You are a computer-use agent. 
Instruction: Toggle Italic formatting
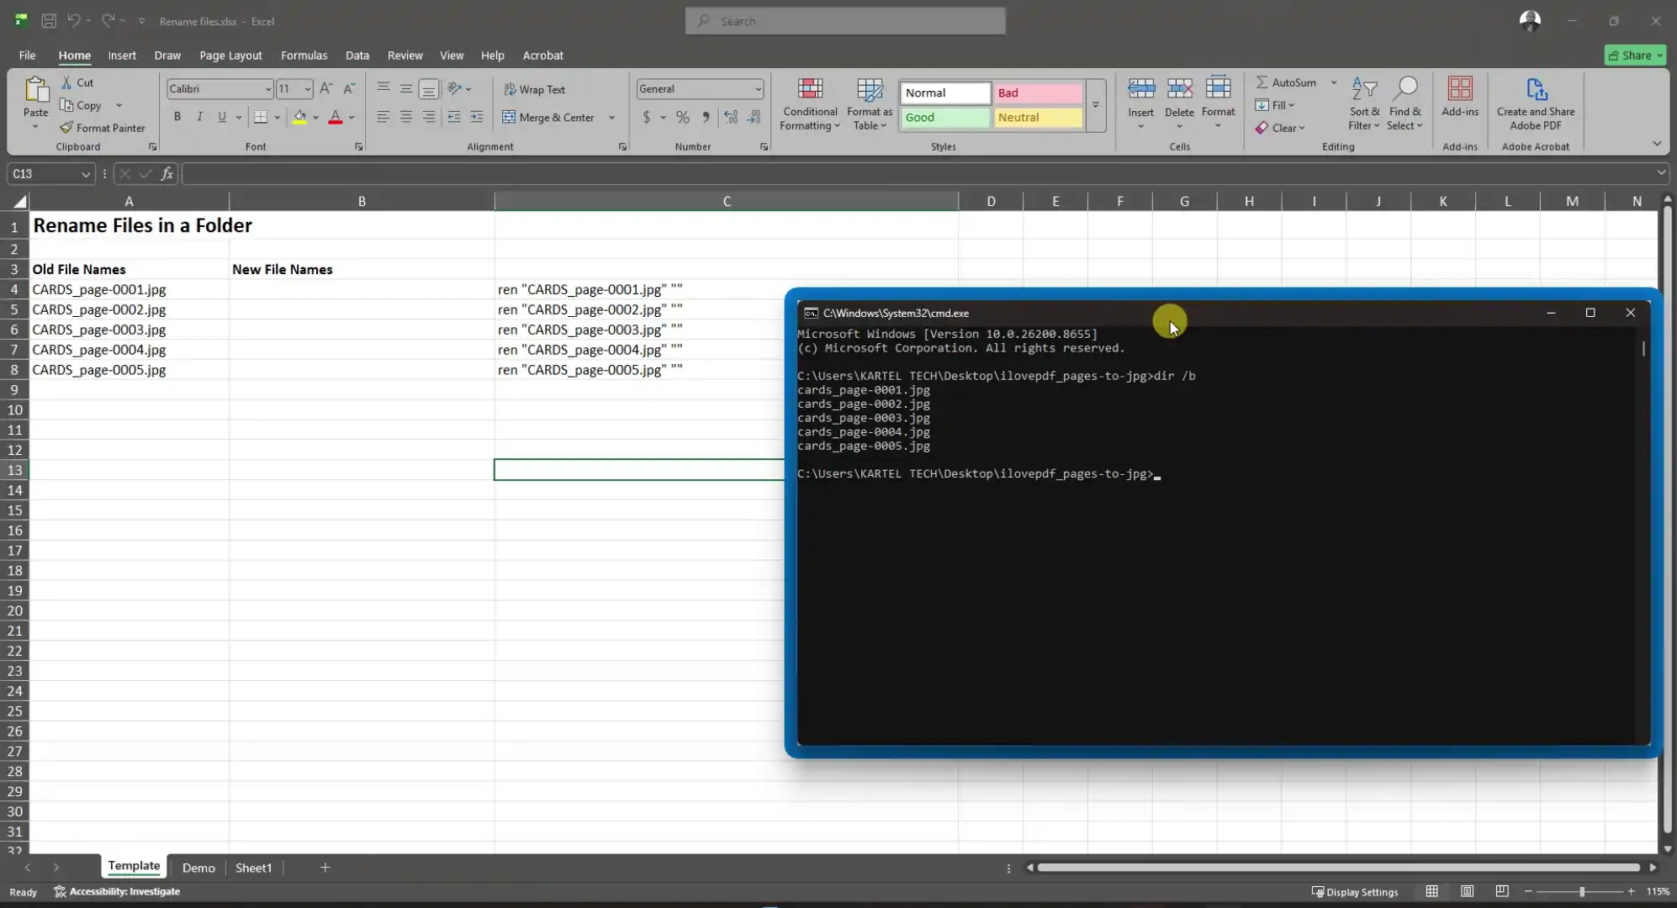click(x=199, y=117)
